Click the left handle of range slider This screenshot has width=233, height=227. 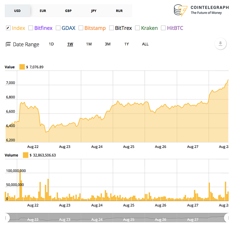click(x=7, y=218)
